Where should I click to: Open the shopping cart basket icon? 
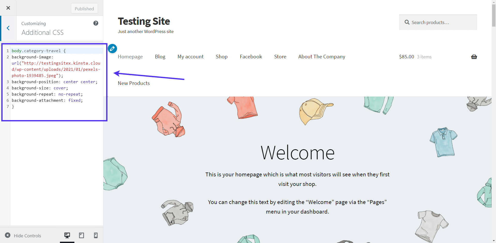coord(474,57)
